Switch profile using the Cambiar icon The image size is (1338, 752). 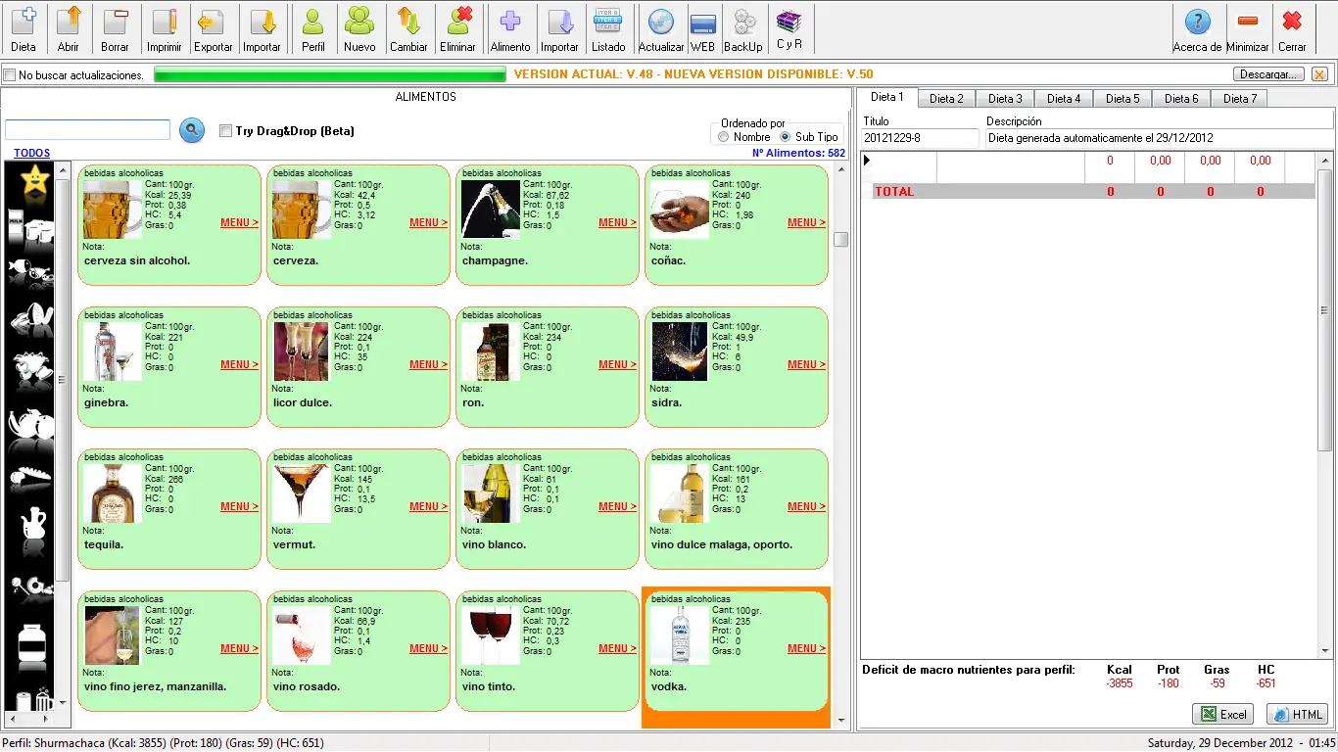408,29
